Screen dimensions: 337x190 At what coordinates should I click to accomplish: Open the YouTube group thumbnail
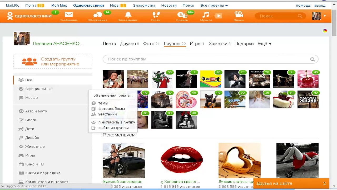211,79
